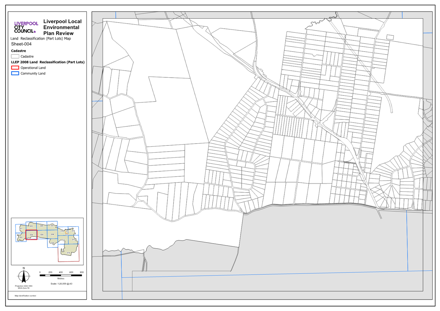Select the red-highlighted sheet 004 in the index map
This screenshot has height=311, width=440.
coord(32,235)
